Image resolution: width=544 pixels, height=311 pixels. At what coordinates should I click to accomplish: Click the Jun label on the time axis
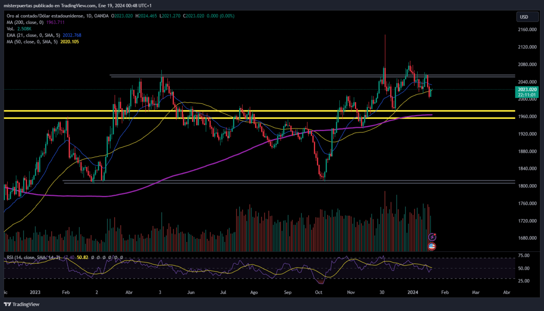click(x=191, y=292)
